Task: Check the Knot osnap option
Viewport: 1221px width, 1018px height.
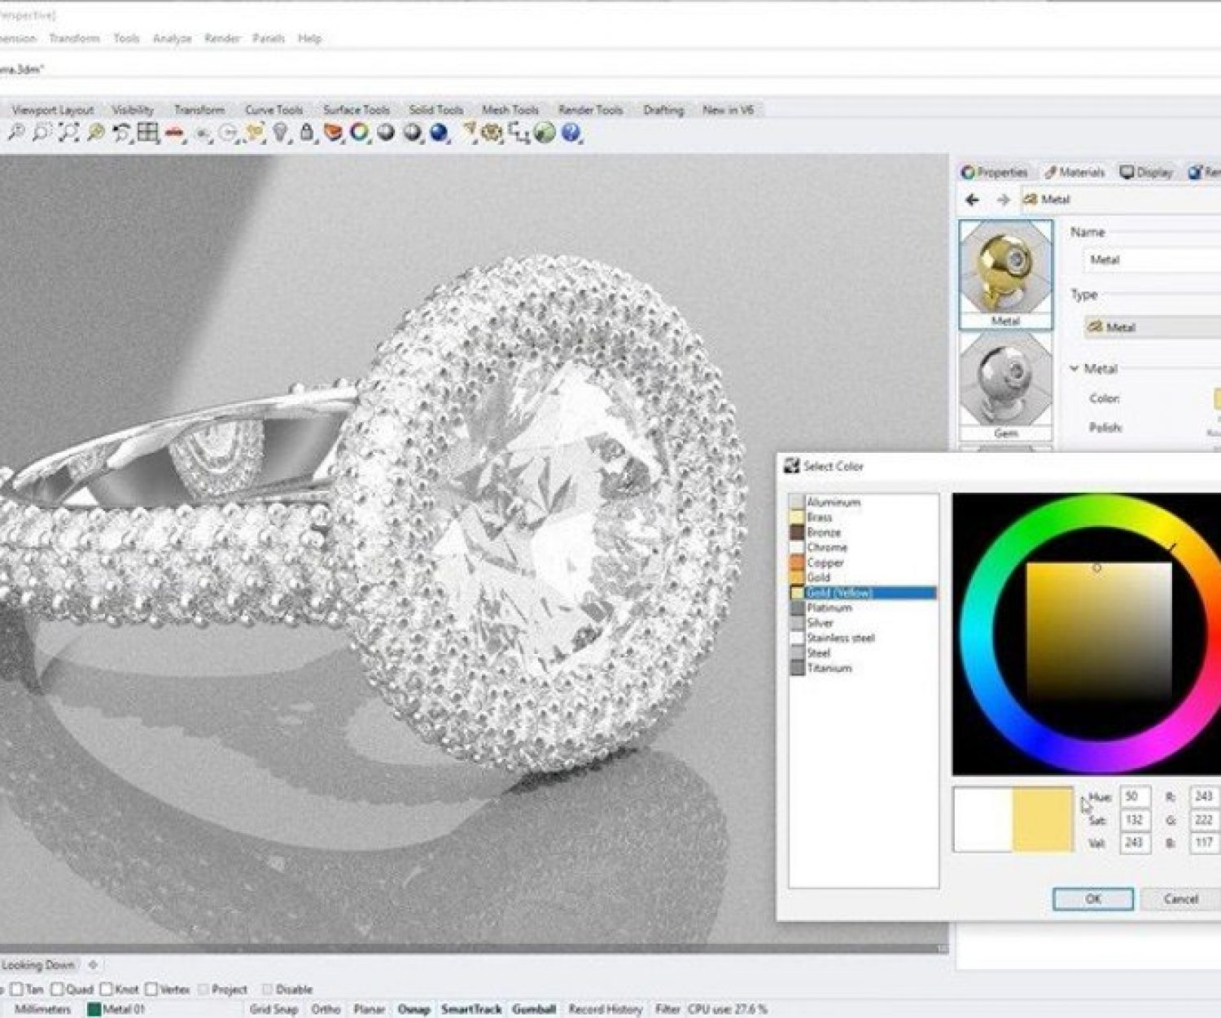Action: click(x=106, y=989)
